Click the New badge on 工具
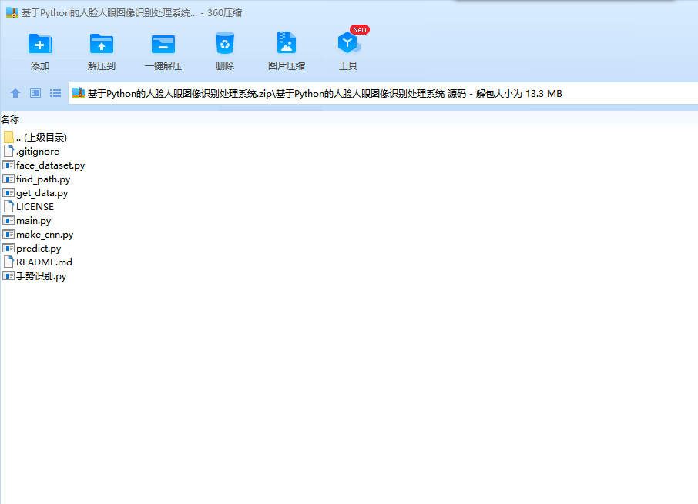698x504 pixels. (x=360, y=30)
